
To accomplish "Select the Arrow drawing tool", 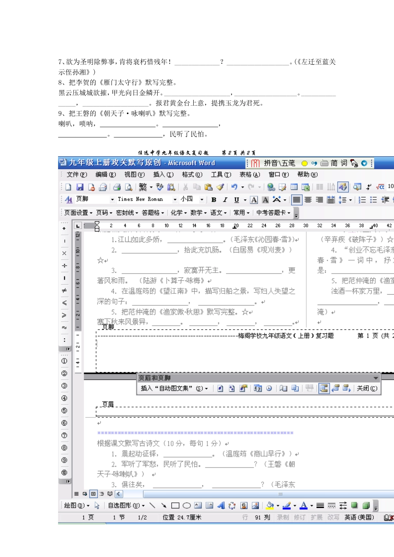I will click(x=164, y=506).
